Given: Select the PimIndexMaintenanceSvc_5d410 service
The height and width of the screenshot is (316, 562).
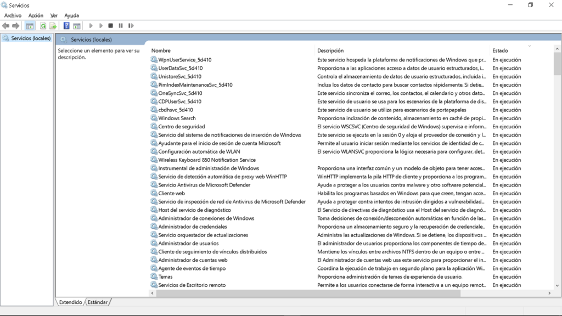Looking at the screenshot, I should (x=195, y=85).
